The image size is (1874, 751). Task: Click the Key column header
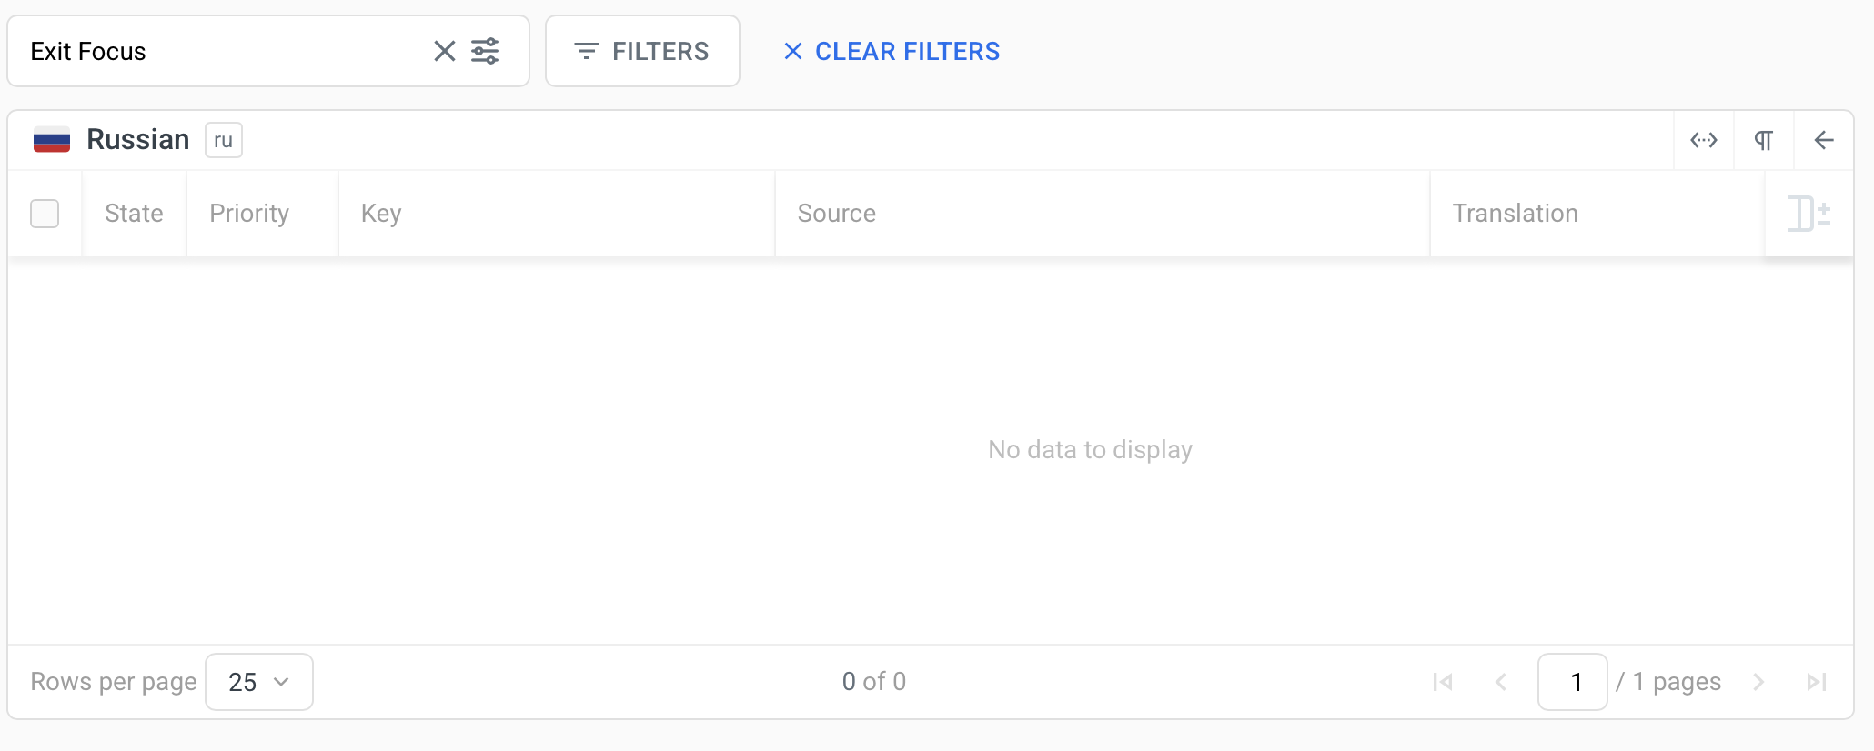[x=381, y=214]
